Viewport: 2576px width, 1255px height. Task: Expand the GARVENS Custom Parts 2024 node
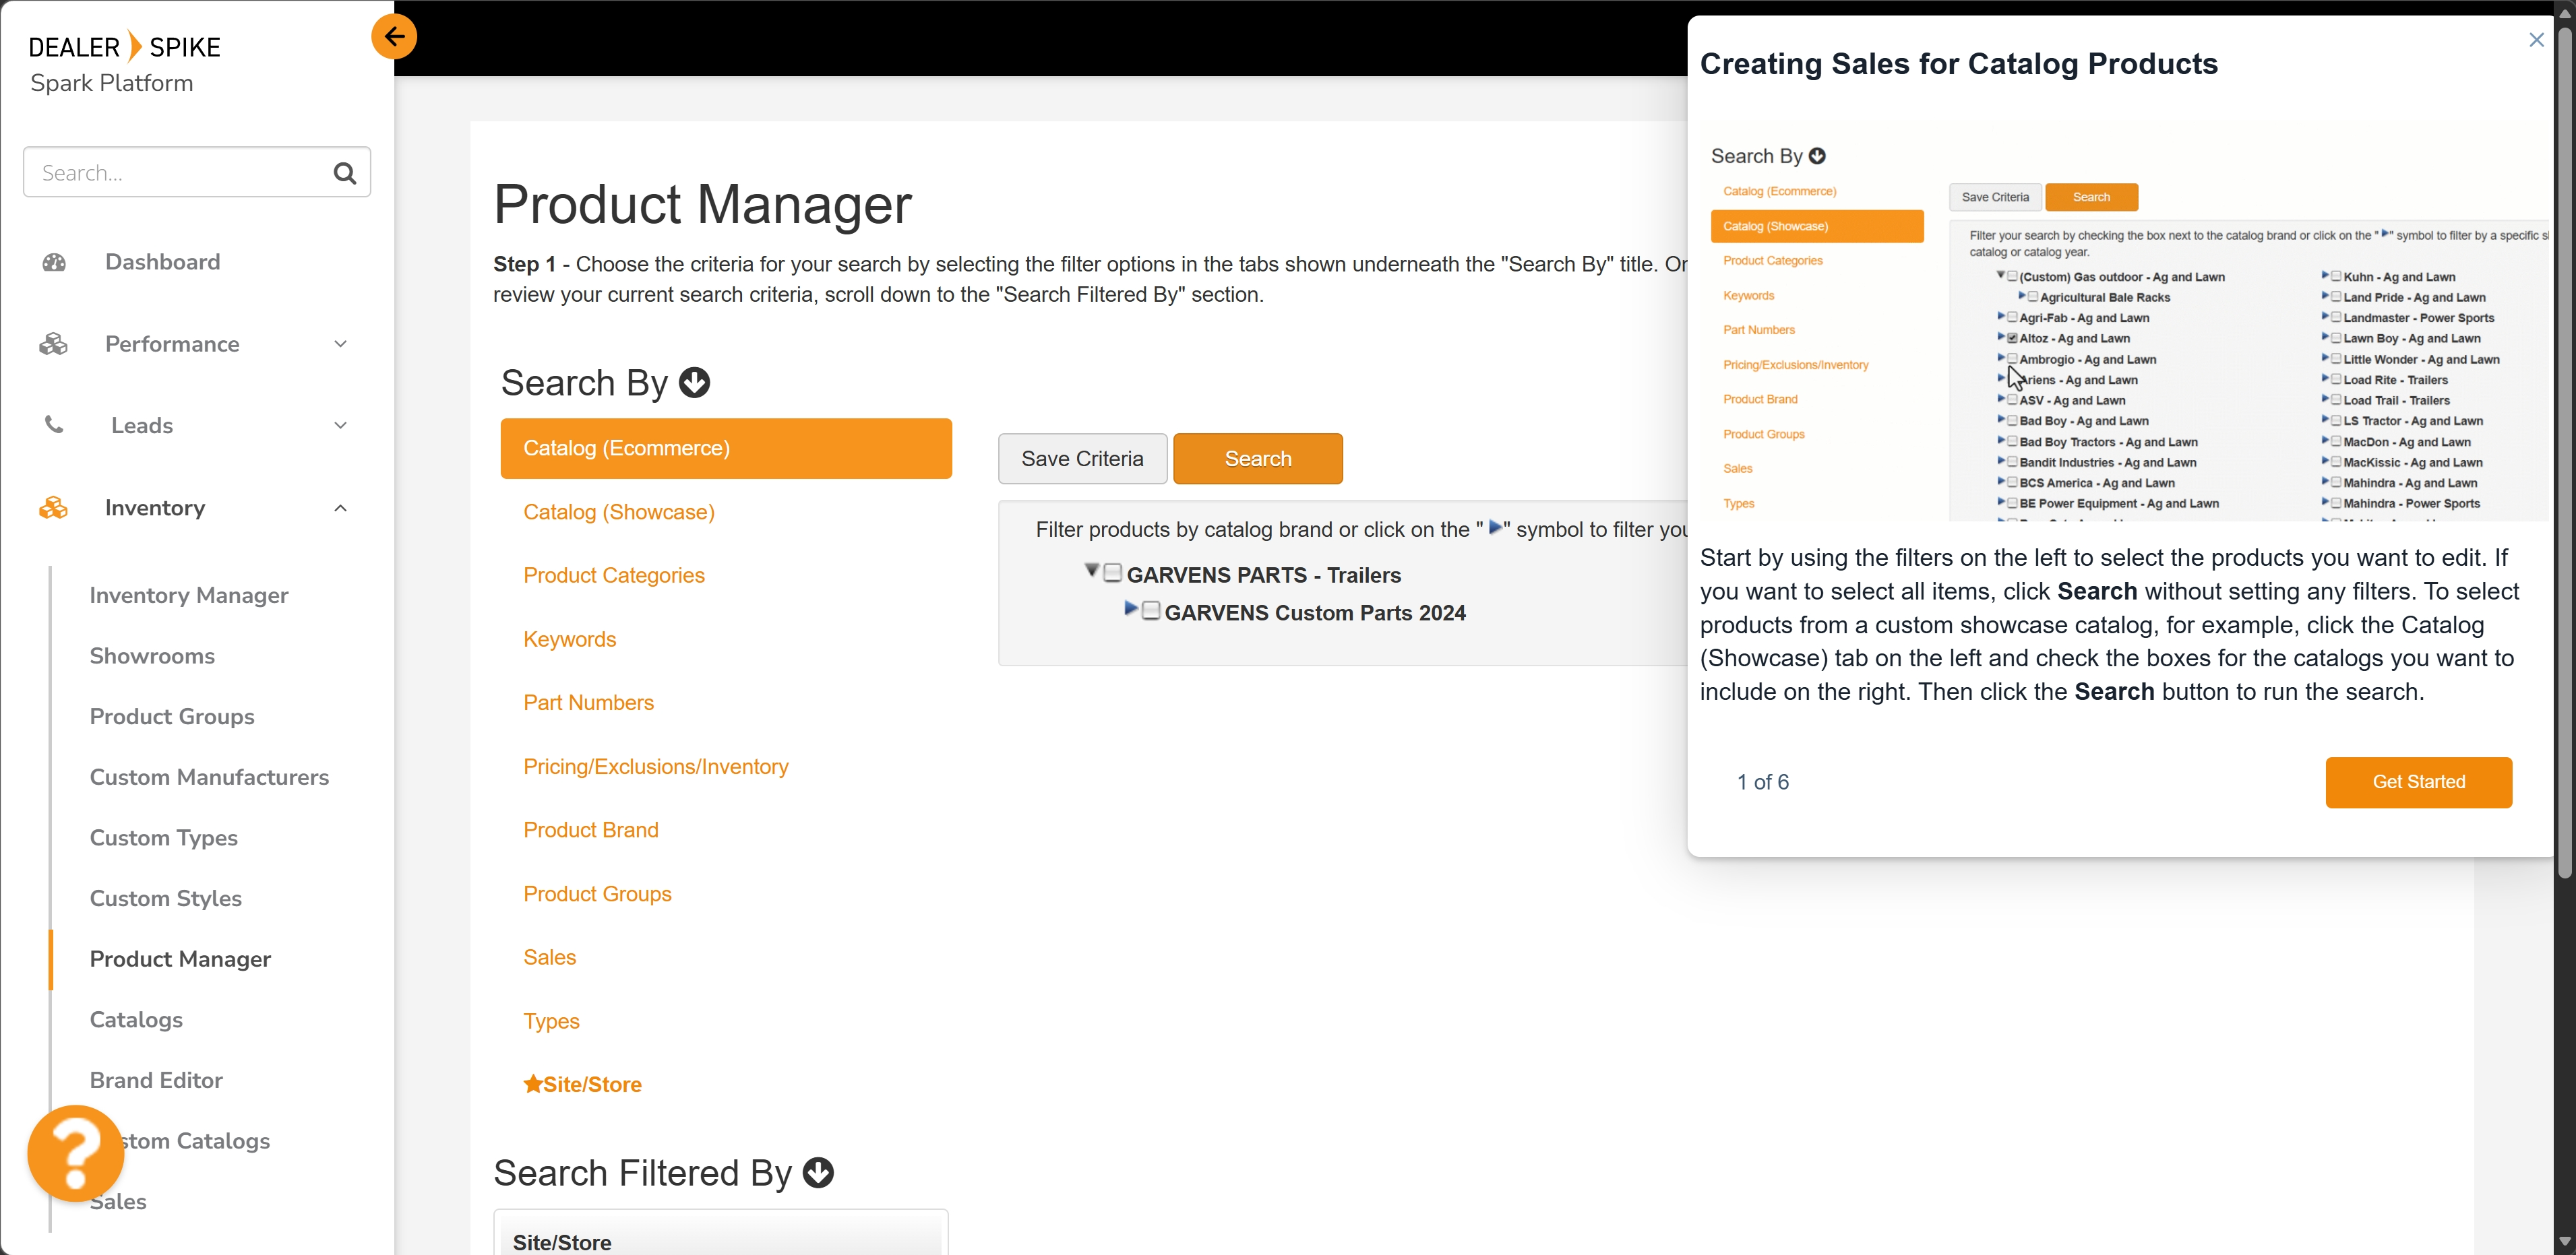point(1130,608)
